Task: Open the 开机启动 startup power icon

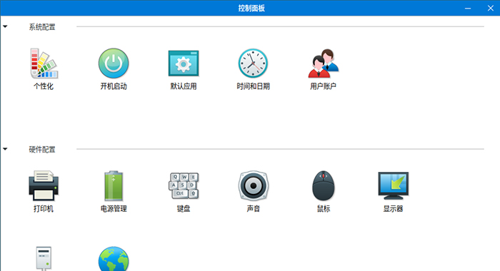Action: pos(114,63)
